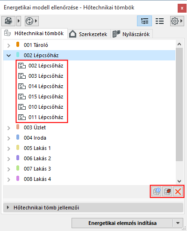This screenshot has height=231, width=187.
Task: Expand the 001 Tároló thermal block
Action: click(9, 45)
